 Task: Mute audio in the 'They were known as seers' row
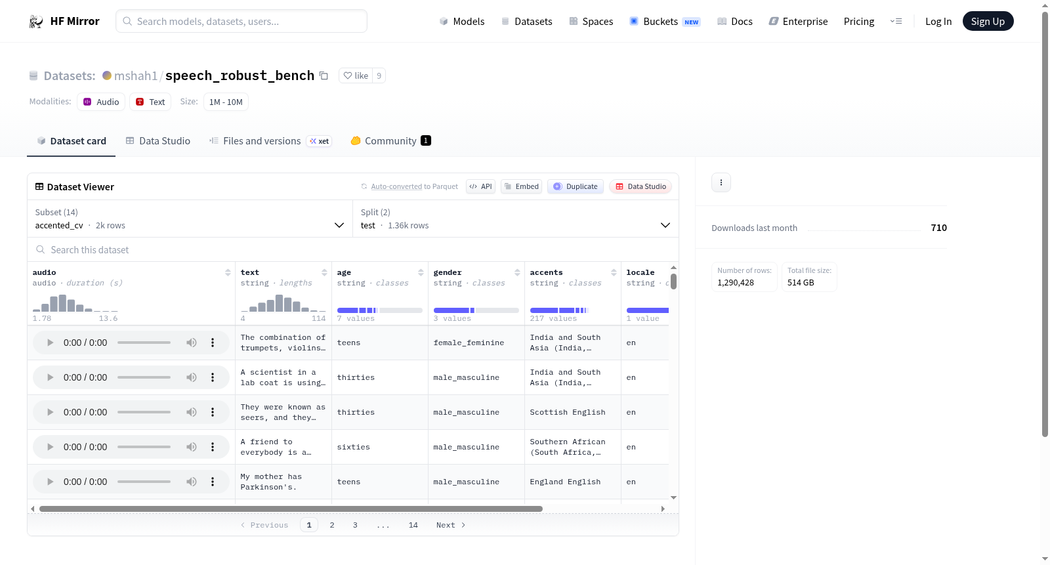tap(191, 412)
